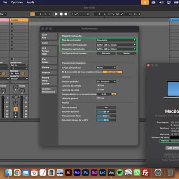
Task: Toggle the 'Auto' monitor button on track 4
Action: [x=17, y=73]
